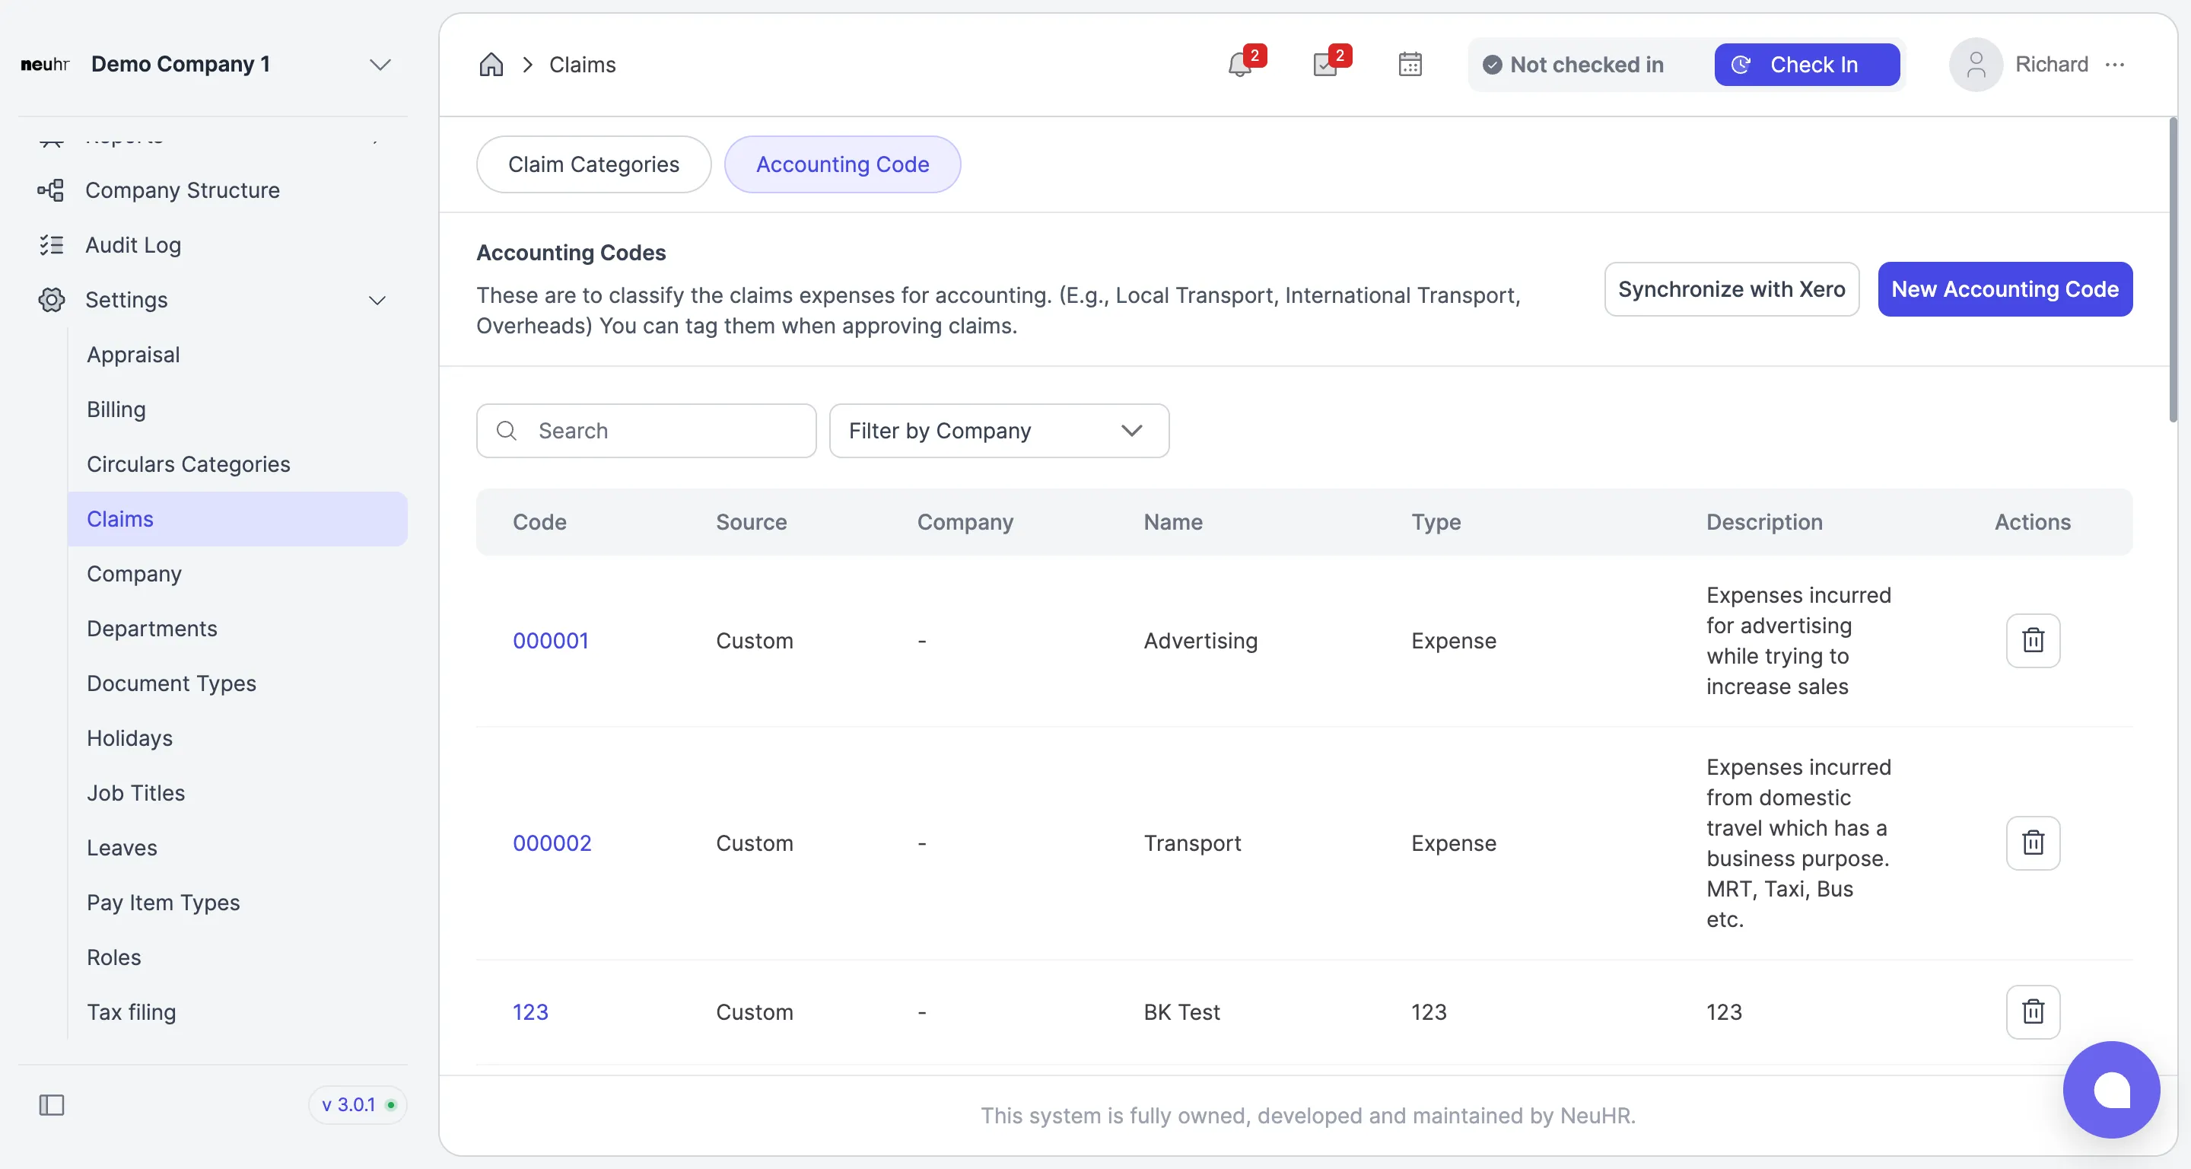Click the Name column header
2191x1169 pixels.
pyautogui.click(x=1172, y=521)
